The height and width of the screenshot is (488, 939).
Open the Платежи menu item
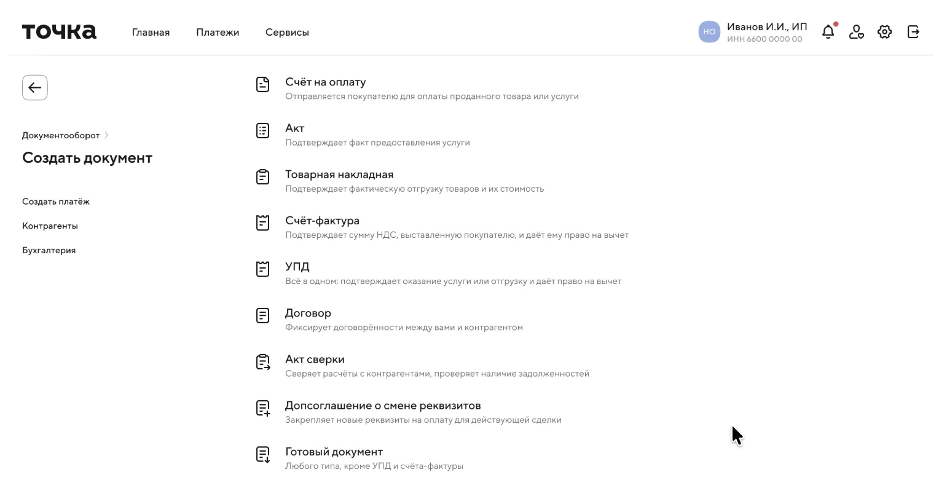(x=218, y=33)
